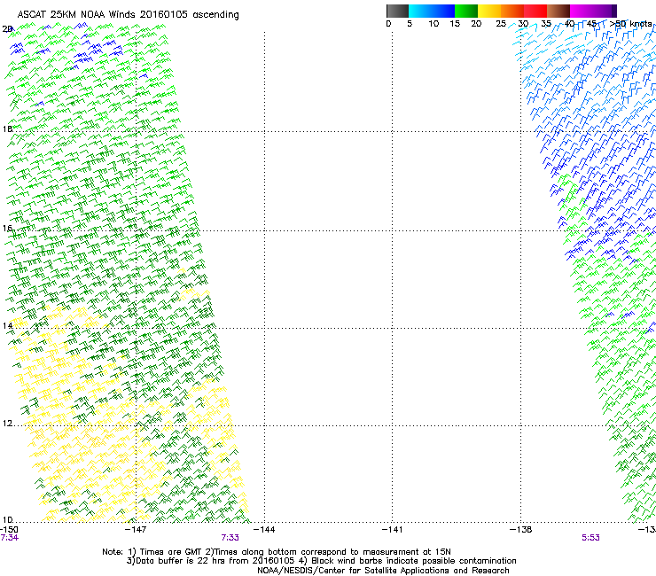Screen dimensions: 656x576
Task: Click the legend tick label 25
Action: (x=501, y=24)
